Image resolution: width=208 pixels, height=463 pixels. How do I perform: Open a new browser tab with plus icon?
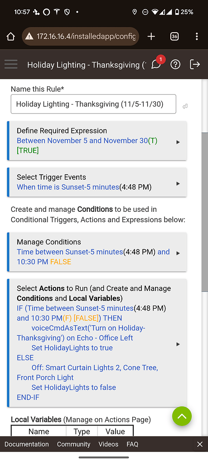(x=151, y=36)
